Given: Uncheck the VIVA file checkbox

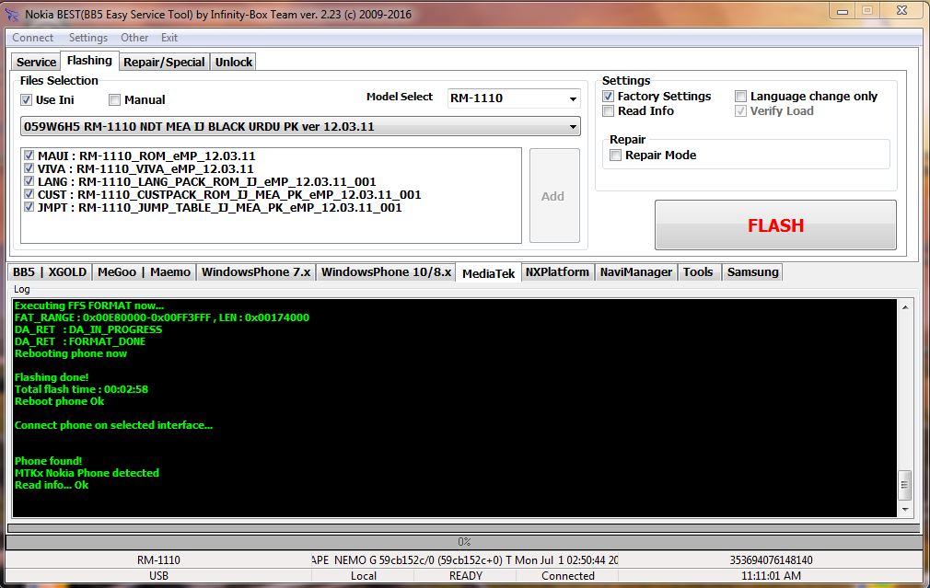Looking at the screenshot, I should point(29,168).
